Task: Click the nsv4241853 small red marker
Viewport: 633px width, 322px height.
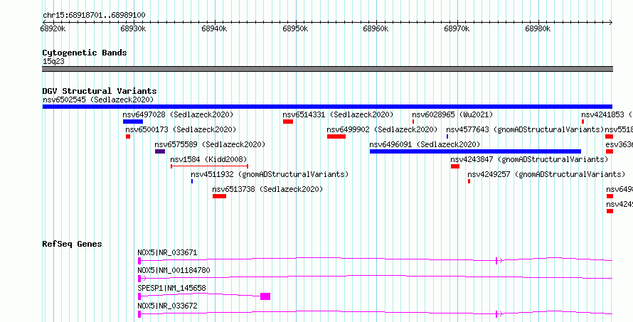Action: tap(583, 122)
